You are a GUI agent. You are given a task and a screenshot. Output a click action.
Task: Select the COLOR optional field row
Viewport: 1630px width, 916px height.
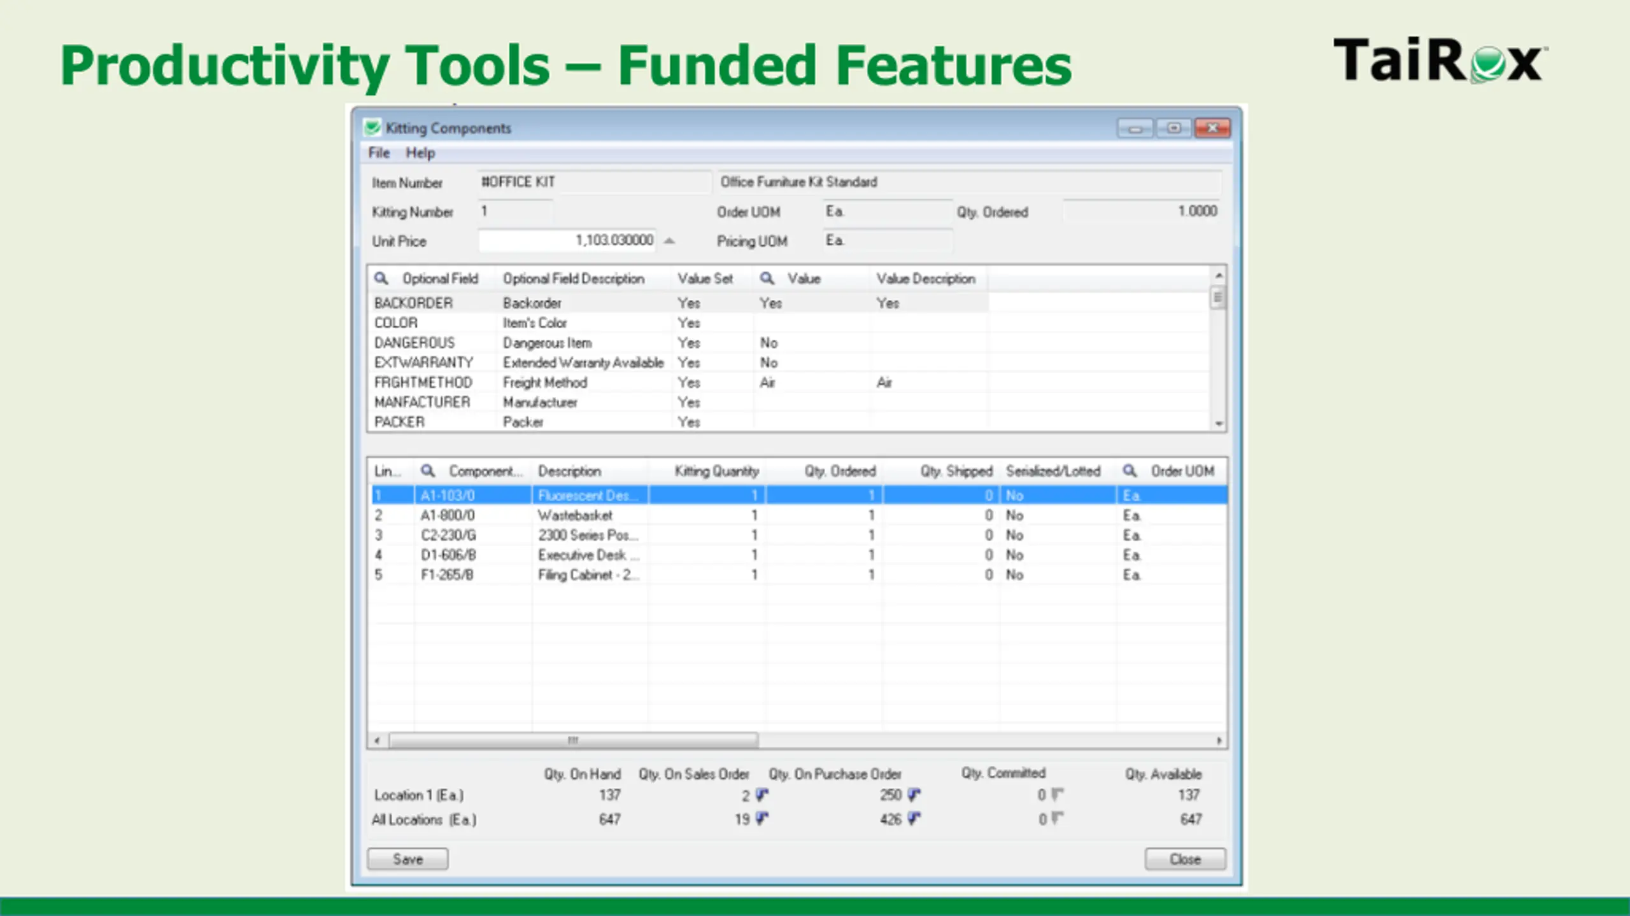pos(679,323)
